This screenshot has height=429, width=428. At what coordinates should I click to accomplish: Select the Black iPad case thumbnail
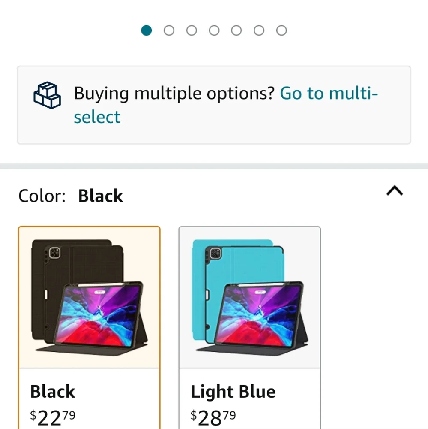(x=90, y=297)
